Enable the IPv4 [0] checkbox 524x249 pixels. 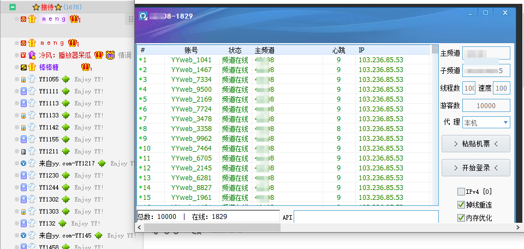pyautogui.click(x=461, y=192)
